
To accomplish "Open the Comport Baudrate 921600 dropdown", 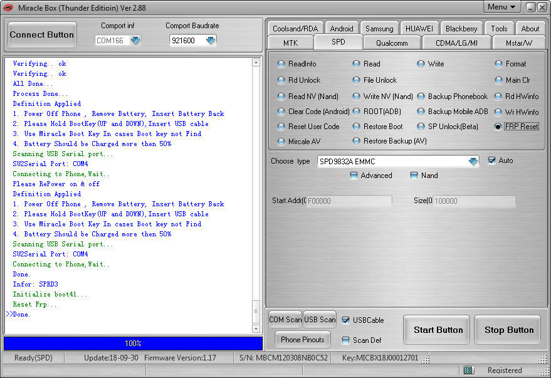I will pyautogui.click(x=210, y=40).
